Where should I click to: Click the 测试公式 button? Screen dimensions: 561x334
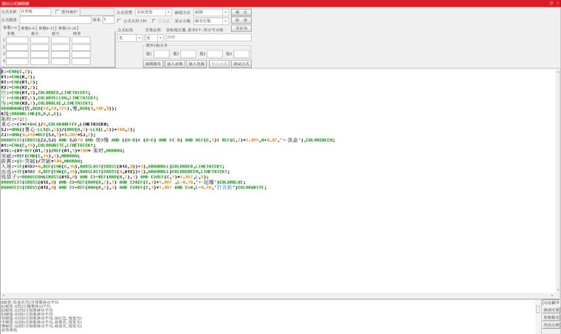[x=241, y=64]
